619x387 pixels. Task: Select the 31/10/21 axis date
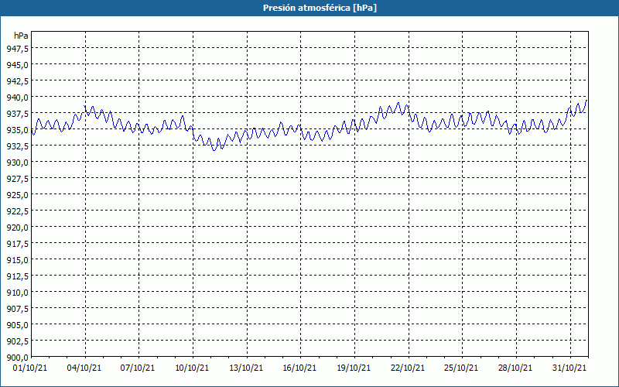coord(569,368)
